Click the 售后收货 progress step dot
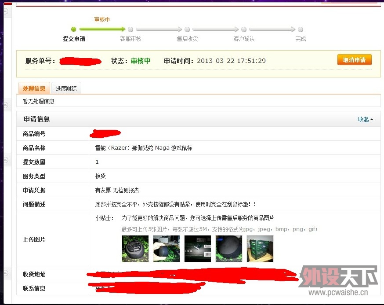 187,29
